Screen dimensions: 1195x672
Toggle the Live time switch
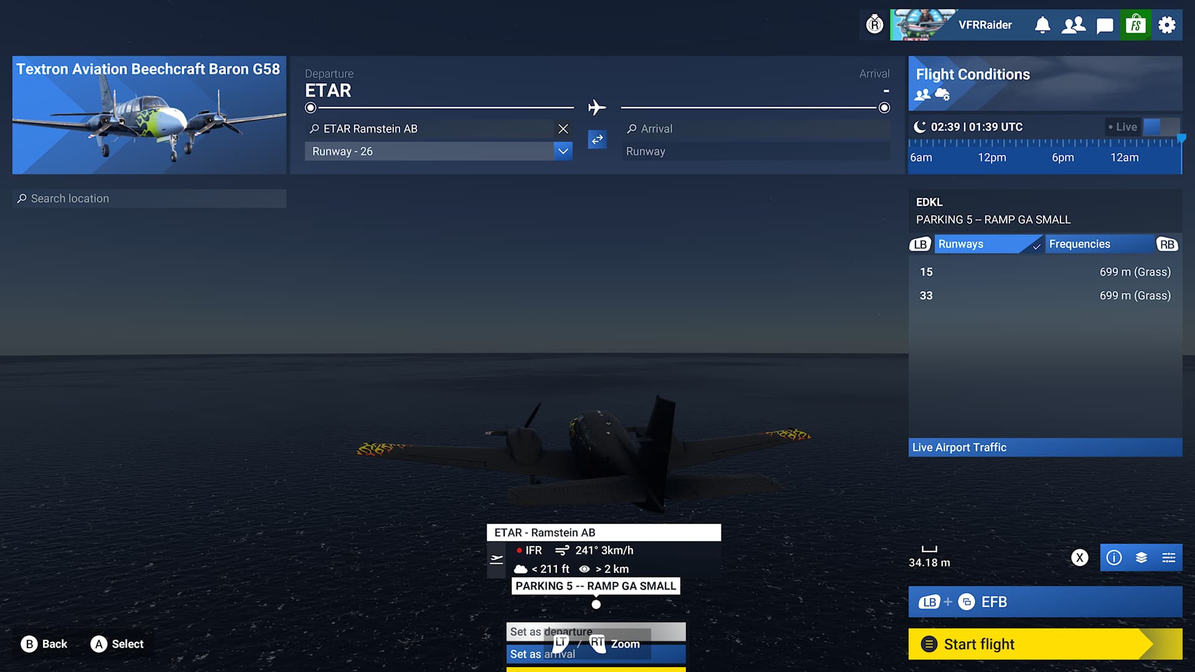(1160, 127)
